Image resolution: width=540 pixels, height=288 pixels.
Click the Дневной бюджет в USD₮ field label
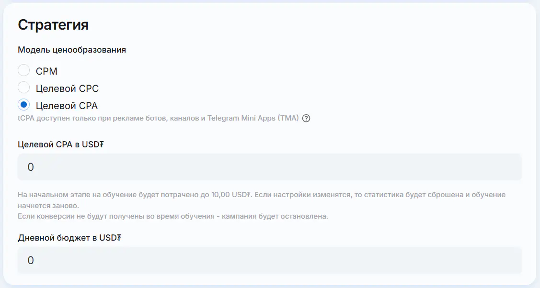tap(69, 238)
